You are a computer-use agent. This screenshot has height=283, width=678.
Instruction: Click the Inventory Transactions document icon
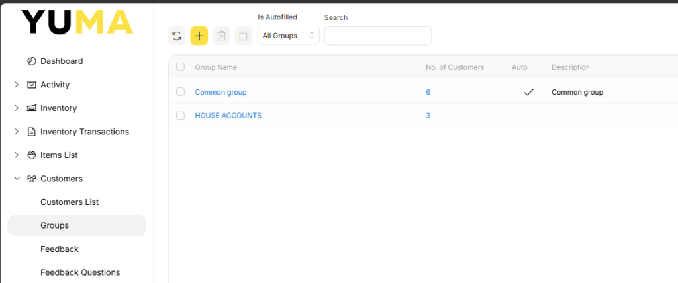click(x=31, y=132)
